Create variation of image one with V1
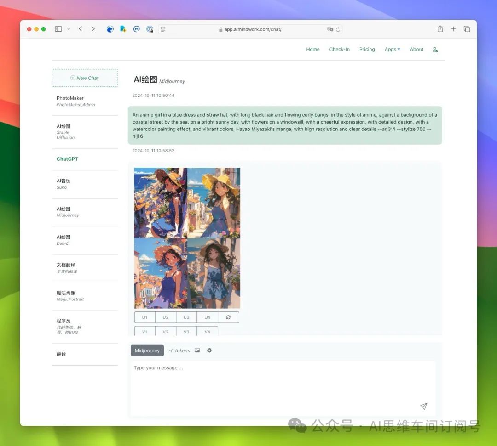 point(144,331)
